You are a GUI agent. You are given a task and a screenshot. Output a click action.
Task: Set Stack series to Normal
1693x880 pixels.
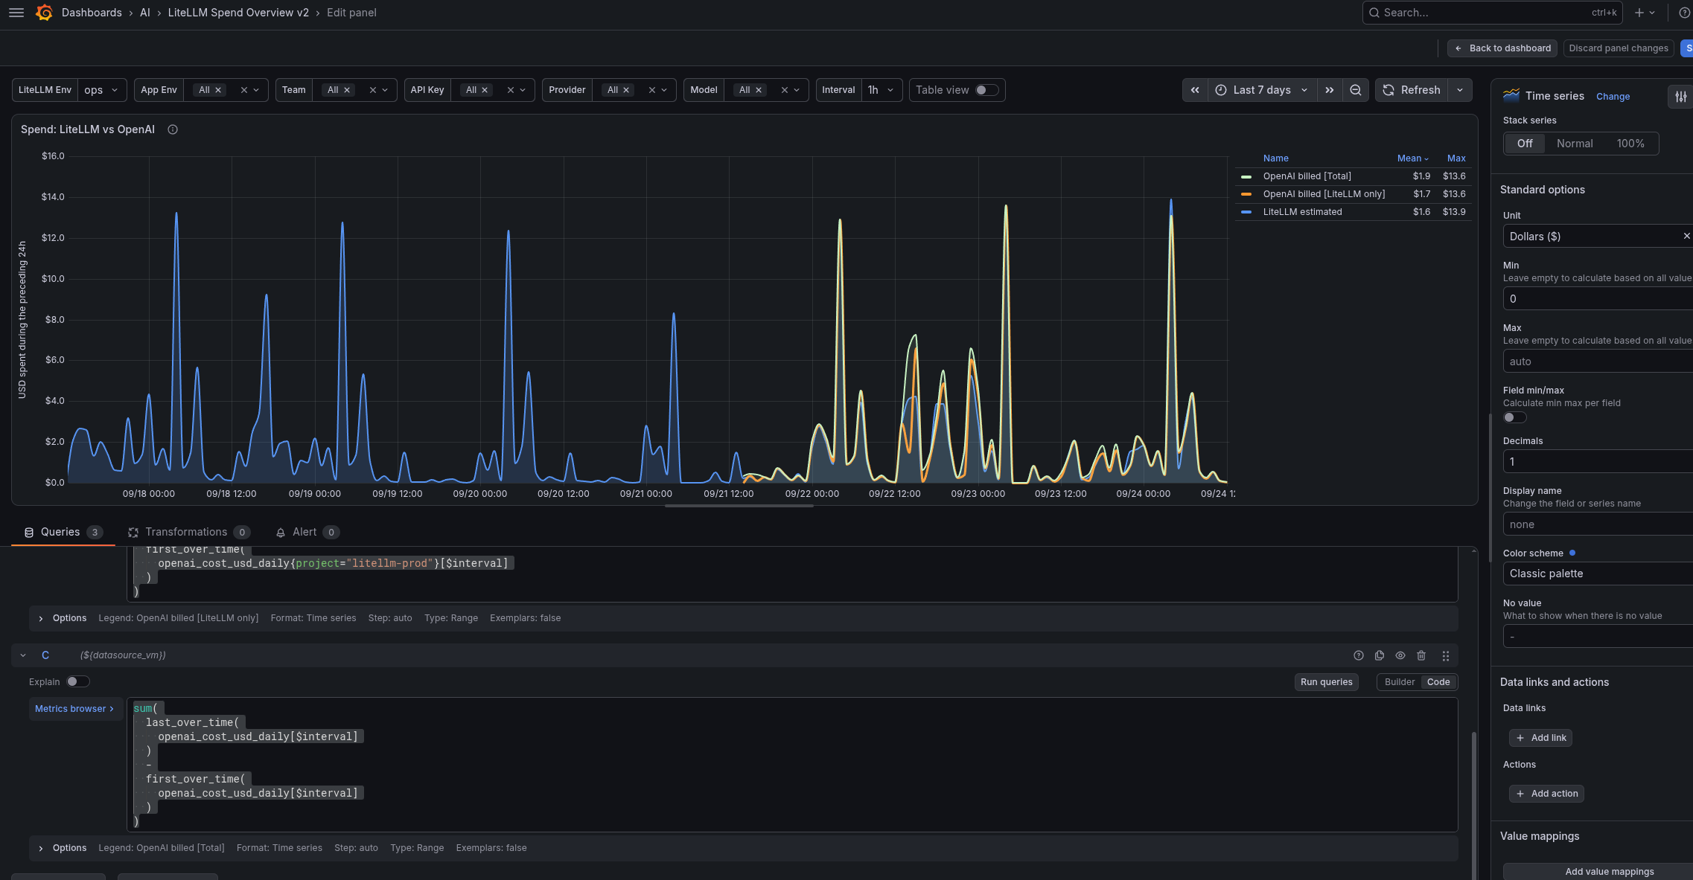click(x=1575, y=144)
